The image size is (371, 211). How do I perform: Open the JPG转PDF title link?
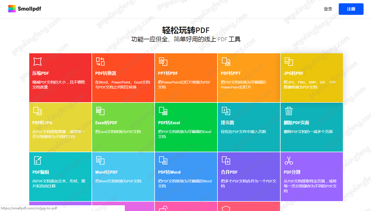[294, 73]
